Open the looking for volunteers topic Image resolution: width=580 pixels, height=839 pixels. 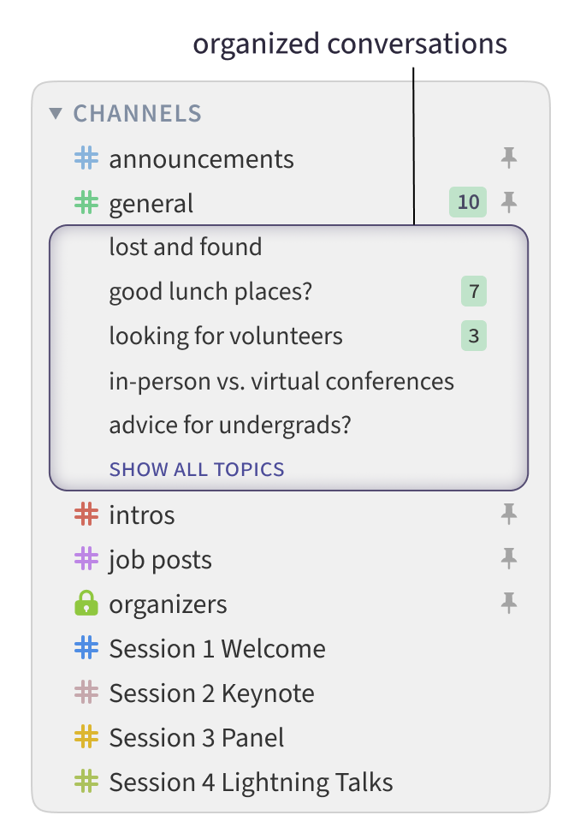point(226,336)
